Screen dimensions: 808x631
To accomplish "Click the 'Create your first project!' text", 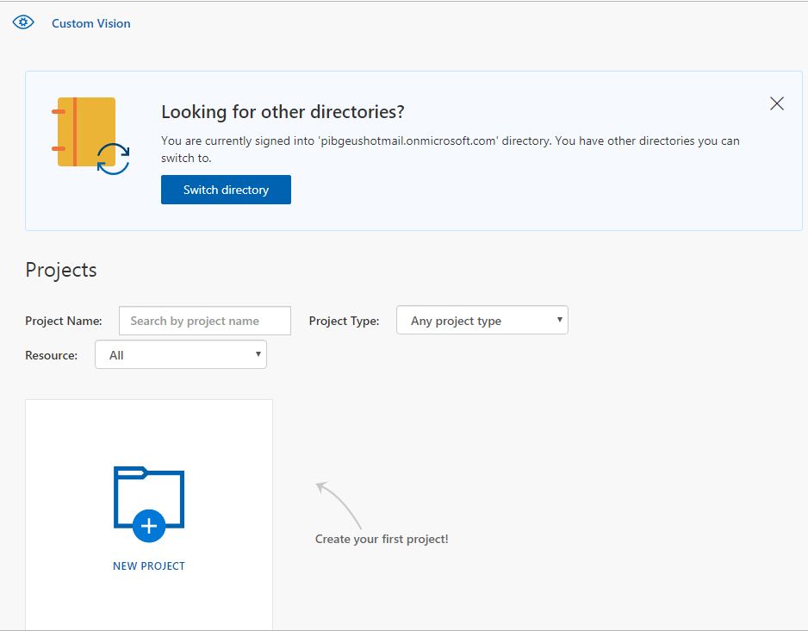I will point(382,540).
